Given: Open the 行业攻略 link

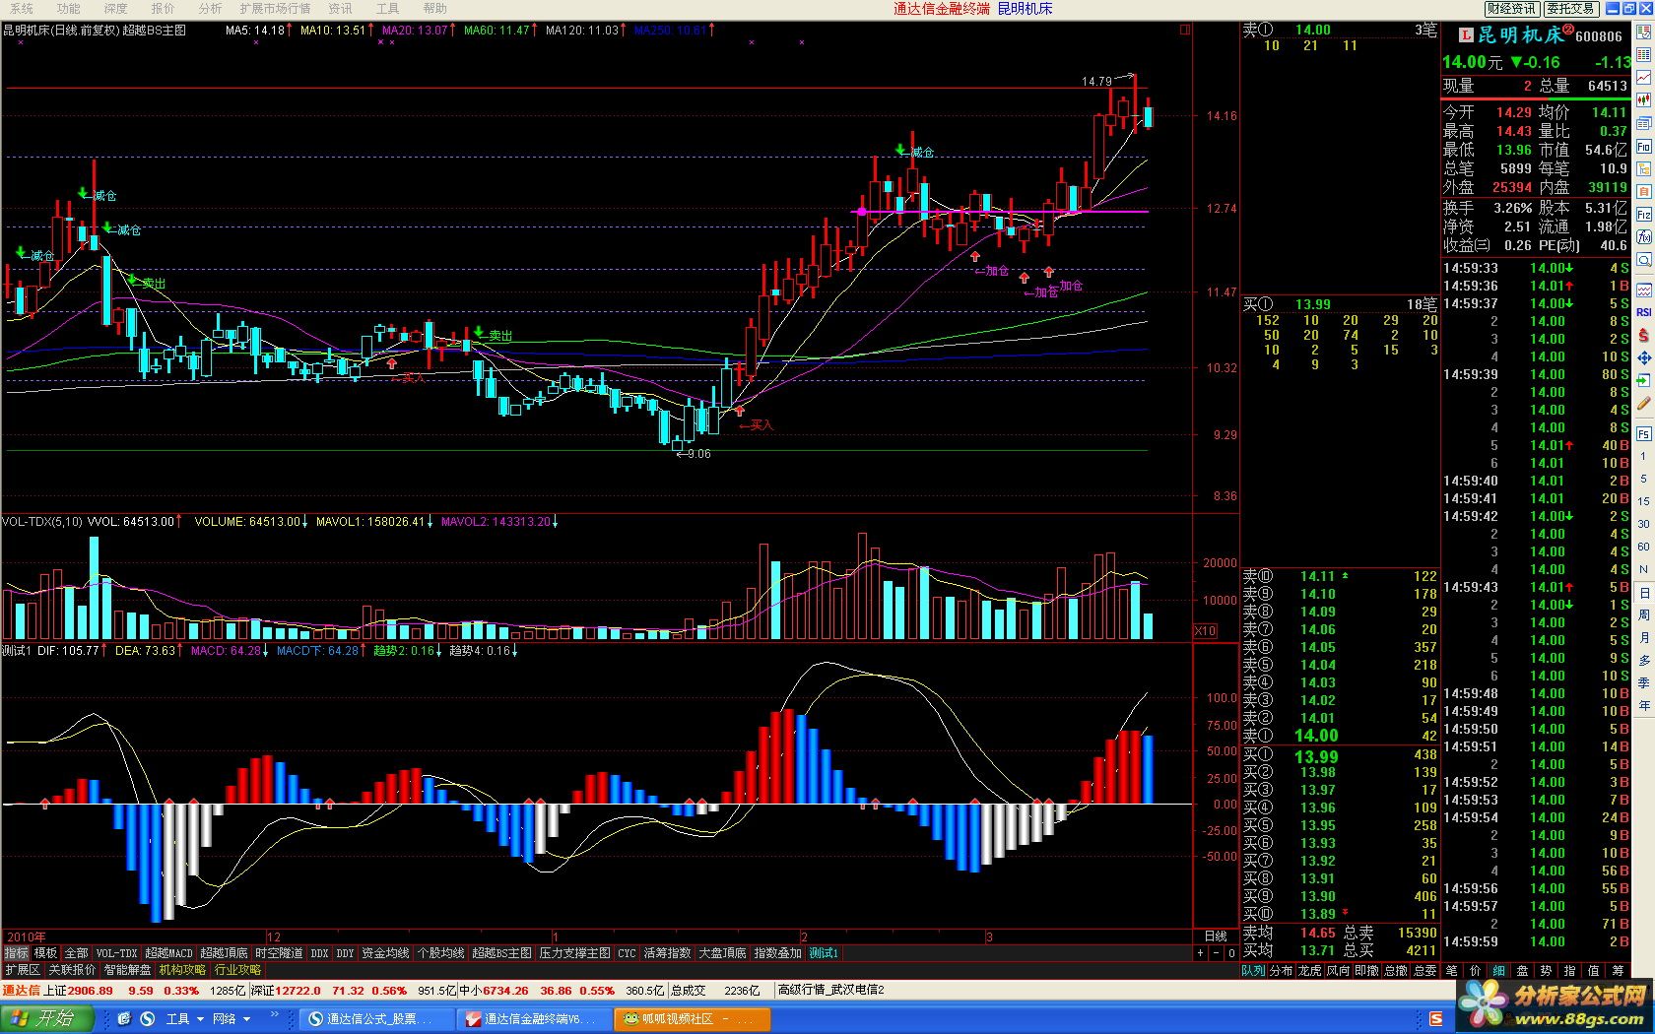Looking at the screenshot, I should (237, 970).
